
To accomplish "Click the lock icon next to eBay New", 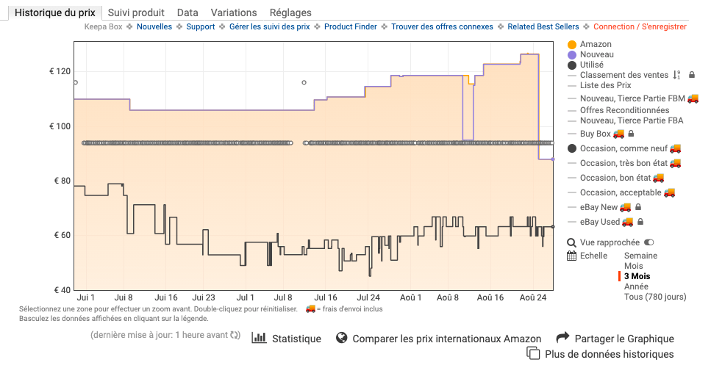I will point(638,207).
